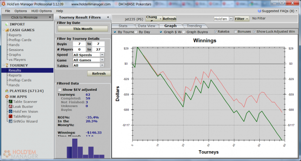Viewport: 301px width, 161px height.
Task: Click Refresh button in filters panel
Action: click(99, 73)
